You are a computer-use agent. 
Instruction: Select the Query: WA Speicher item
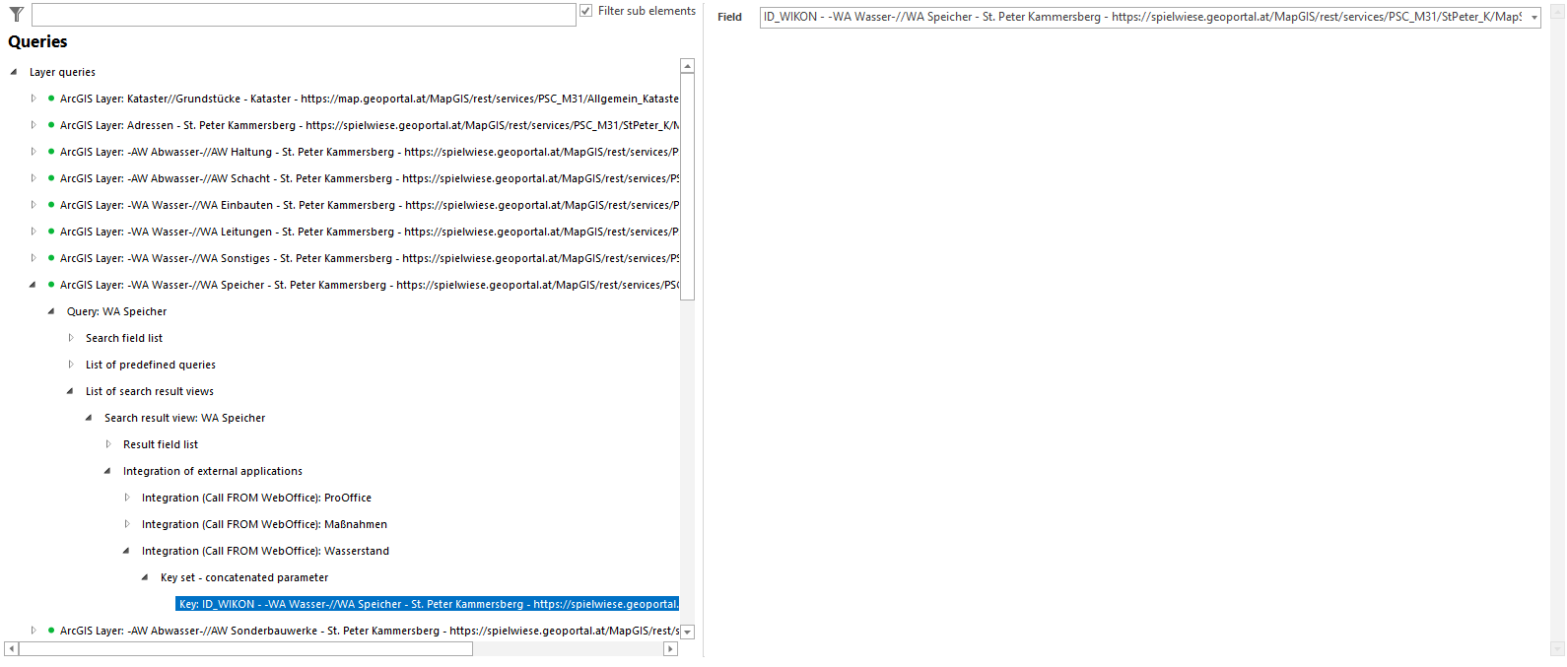[116, 311]
